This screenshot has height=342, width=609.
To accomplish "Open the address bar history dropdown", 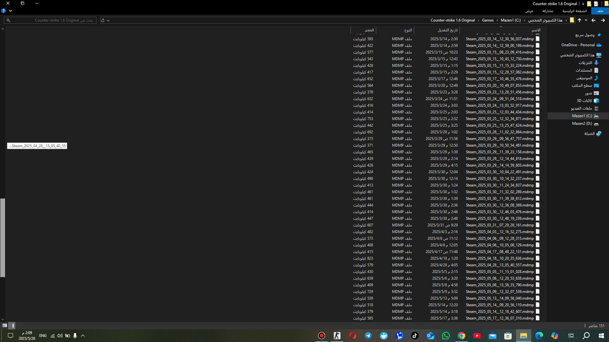I will [x=108, y=20].
